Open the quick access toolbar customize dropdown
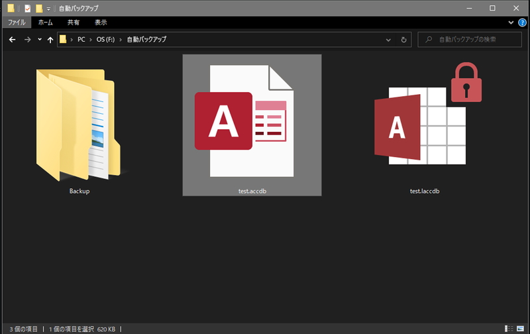 click(48, 9)
